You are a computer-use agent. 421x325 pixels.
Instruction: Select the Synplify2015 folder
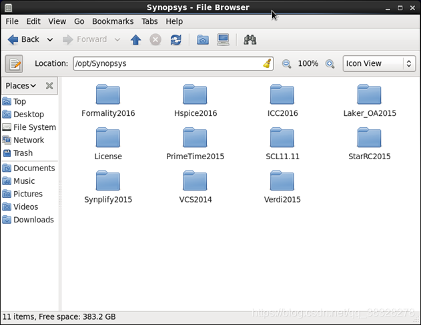[108, 187]
